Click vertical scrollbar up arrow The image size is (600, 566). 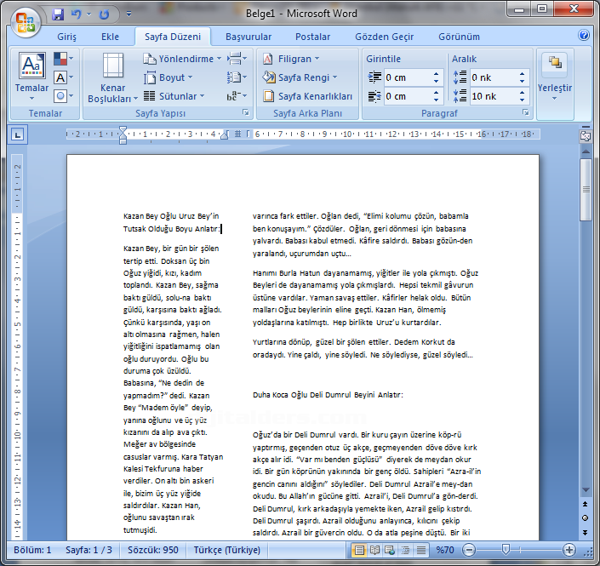pos(586,152)
